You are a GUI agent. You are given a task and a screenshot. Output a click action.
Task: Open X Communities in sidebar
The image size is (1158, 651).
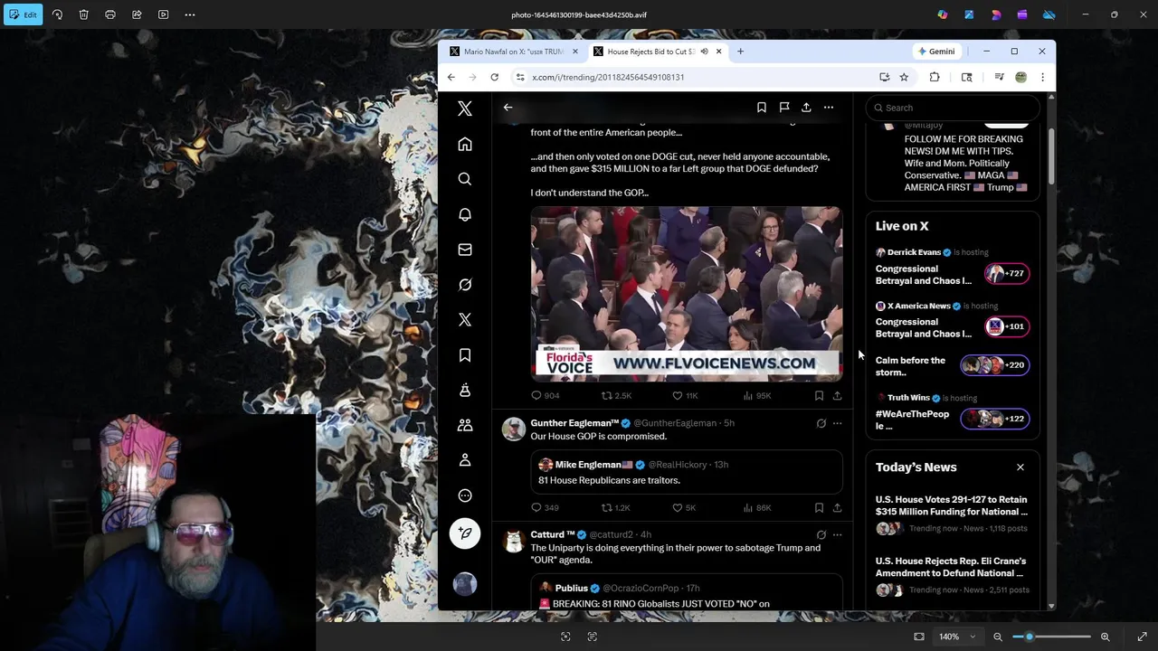(x=465, y=425)
